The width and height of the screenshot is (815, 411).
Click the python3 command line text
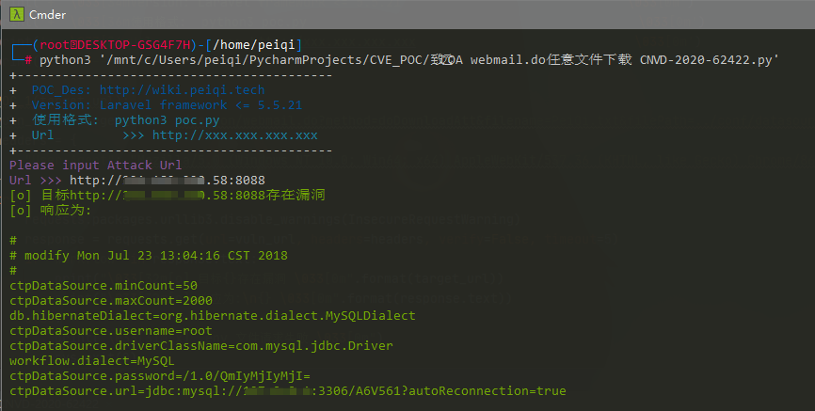408,60
